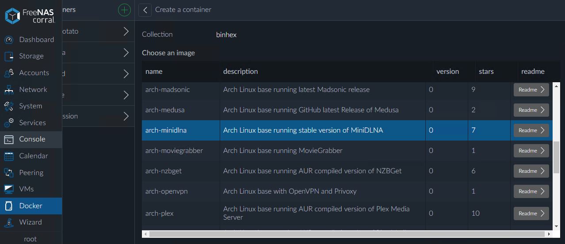Add a container with green plus icon
The height and width of the screenshot is (244, 565).
(124, 10)
